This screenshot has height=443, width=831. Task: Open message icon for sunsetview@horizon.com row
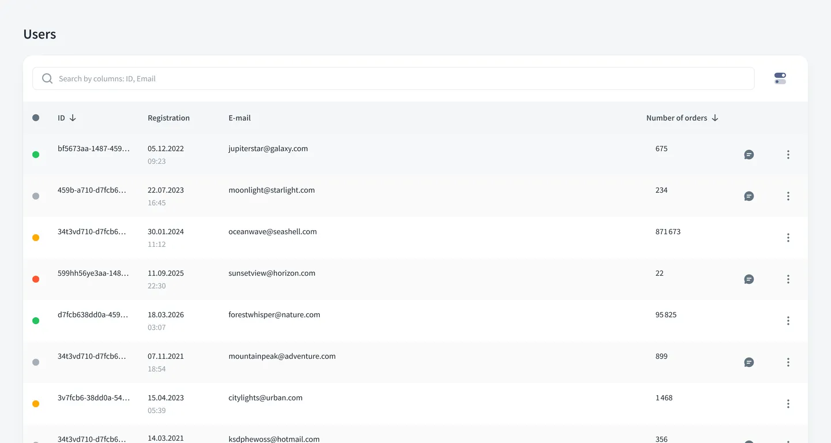[x=749, y=279]
